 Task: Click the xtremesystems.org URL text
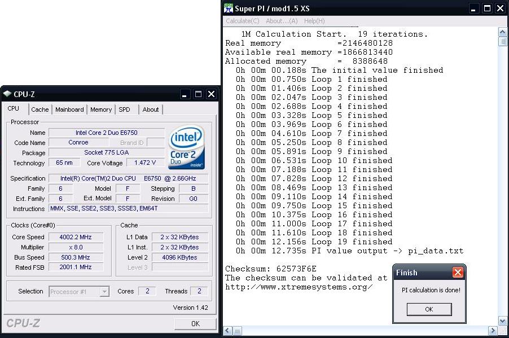(299, 287)
